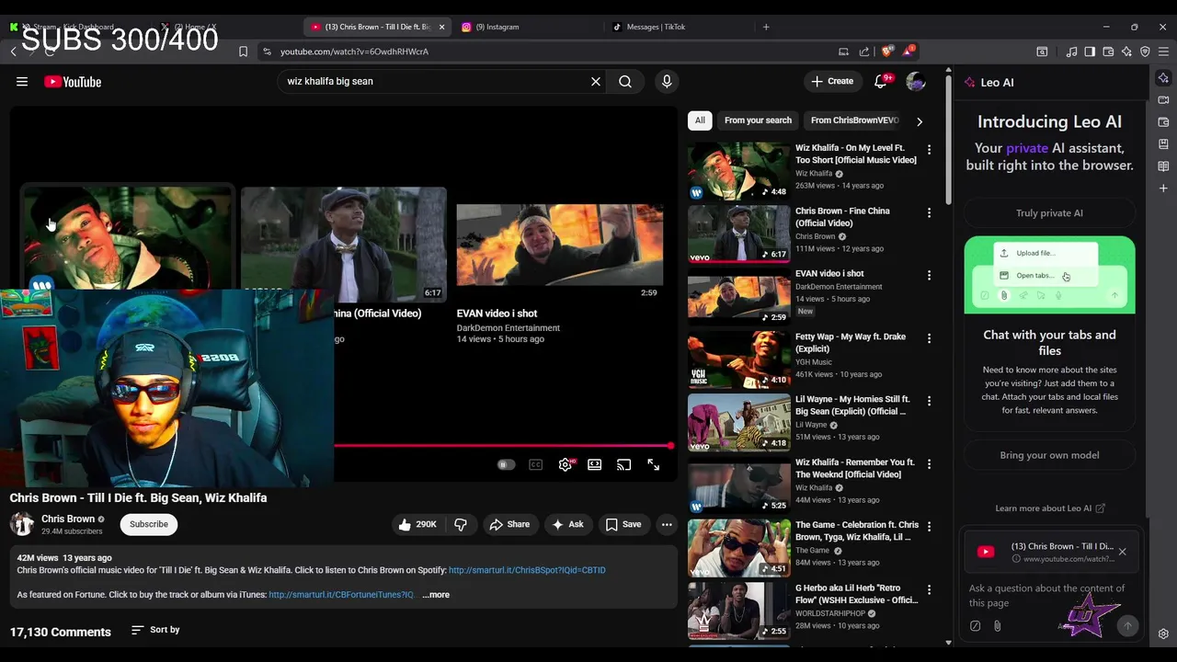Clear the search box with the X
This screenshot has width=1177, height=662.
click(596, 82)
